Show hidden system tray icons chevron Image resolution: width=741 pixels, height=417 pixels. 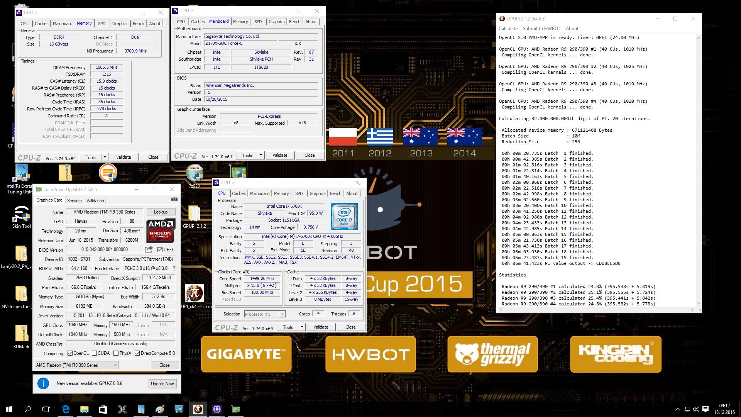677,409
